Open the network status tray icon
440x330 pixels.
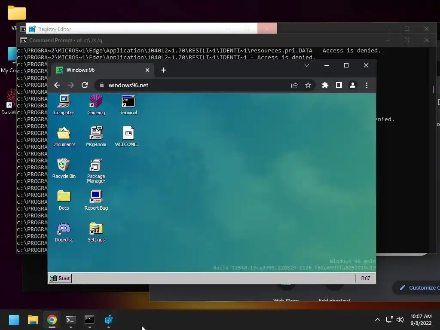coord(389,320)
